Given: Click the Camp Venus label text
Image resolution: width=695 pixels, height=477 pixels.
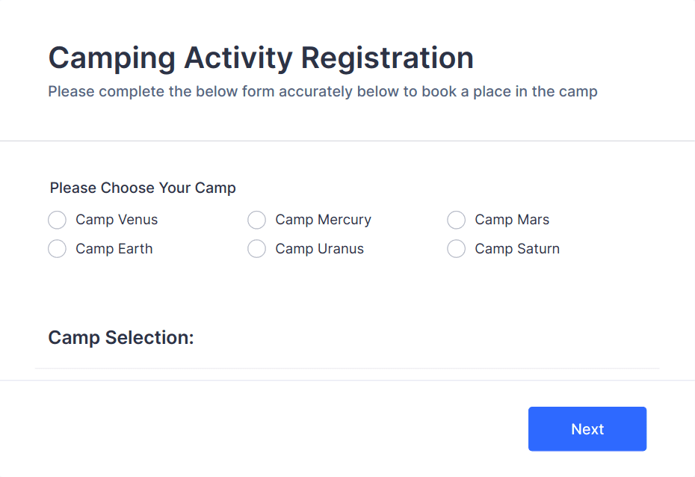Looking at the screenshot, I should coord(116,220).
